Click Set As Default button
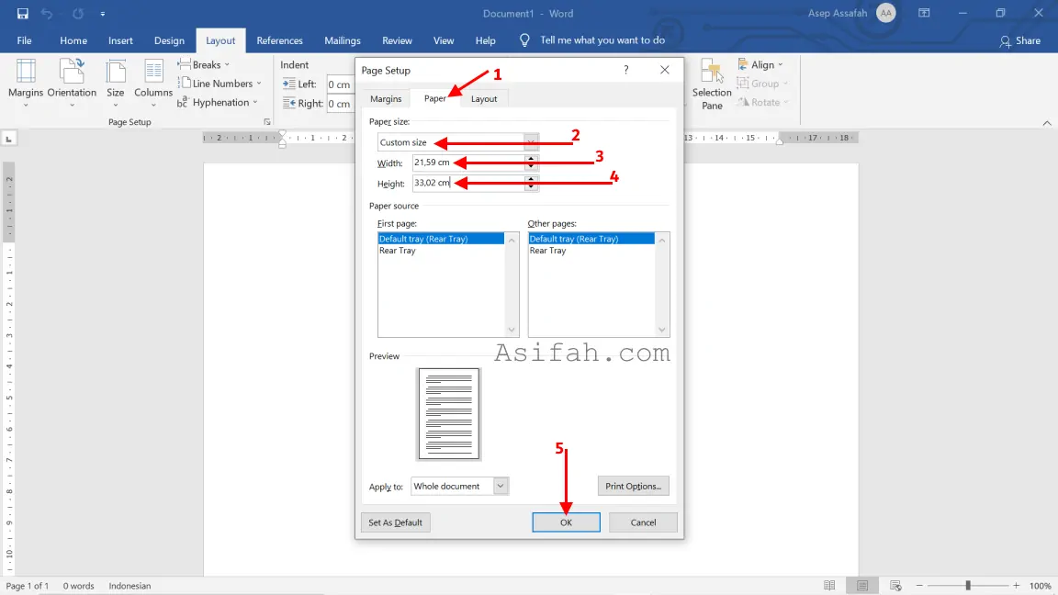The width and height of the screenshot is (1058, 595). coord(396,522)
